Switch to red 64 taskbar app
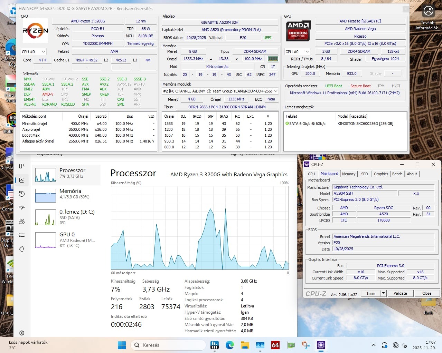The image size is (442, 353). (275, 345)
